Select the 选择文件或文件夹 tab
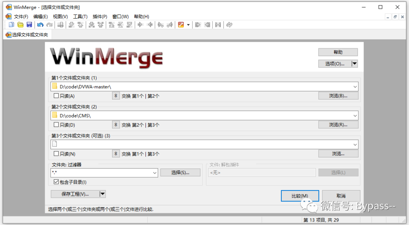 click(x=27, y=35)
